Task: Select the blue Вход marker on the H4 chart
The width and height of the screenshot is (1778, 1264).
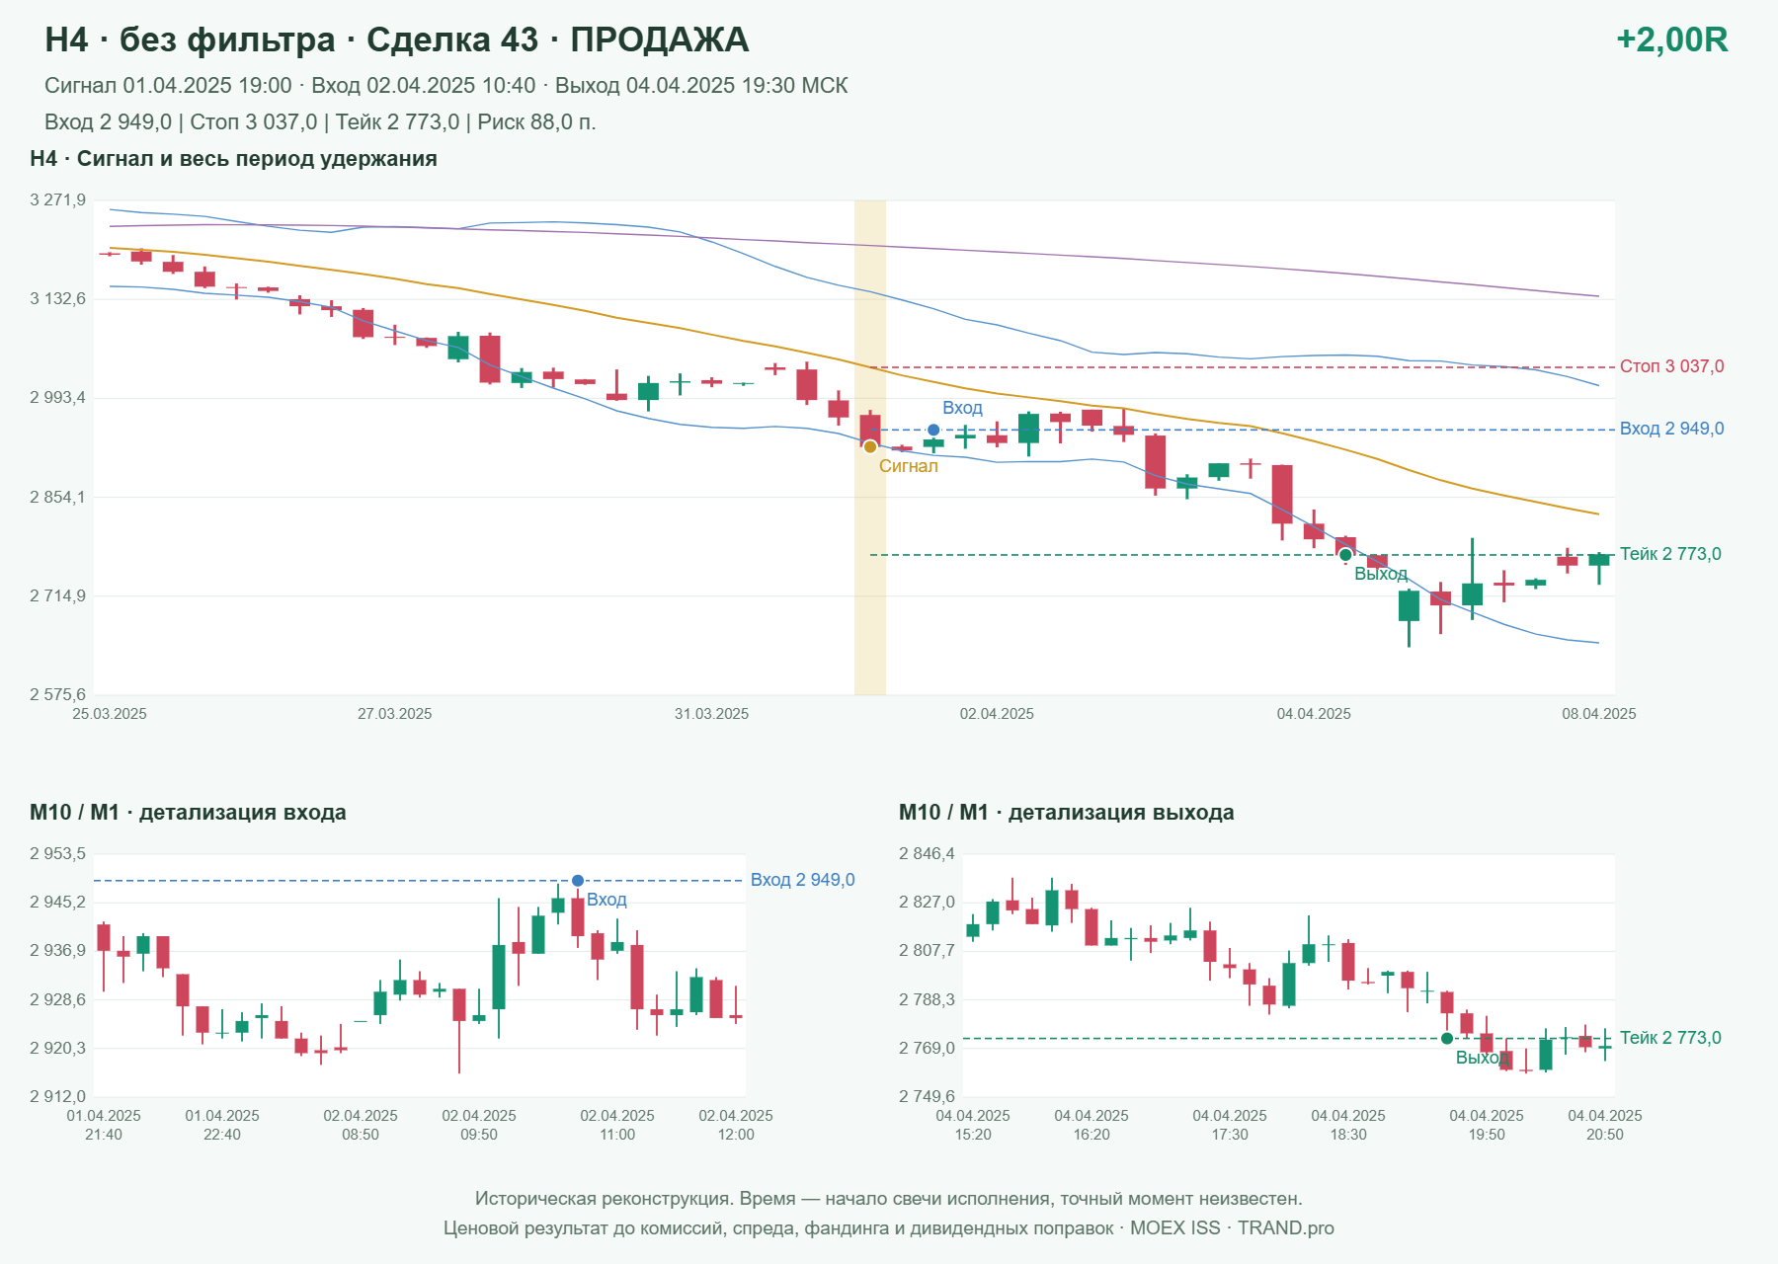Action: [x=933, y=430]
